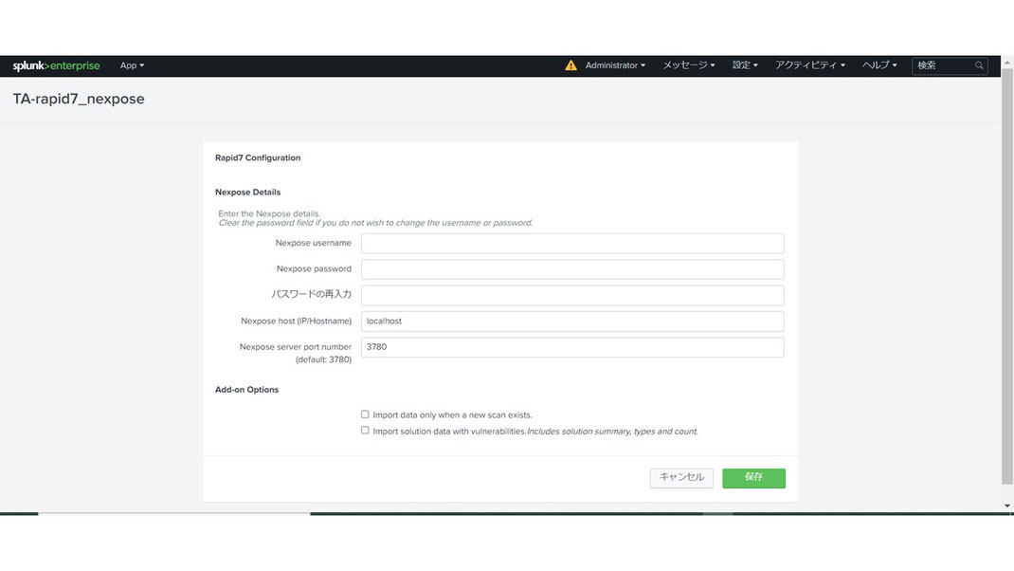This screenshot has height=571, width=1014.
Task: Open the App dropdown menu
Action: coord(132,65)
